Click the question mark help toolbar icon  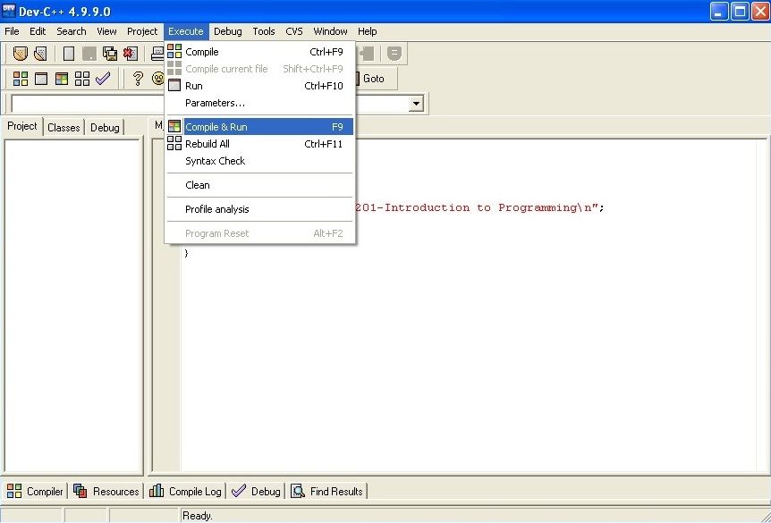click(x=138, y=78)
